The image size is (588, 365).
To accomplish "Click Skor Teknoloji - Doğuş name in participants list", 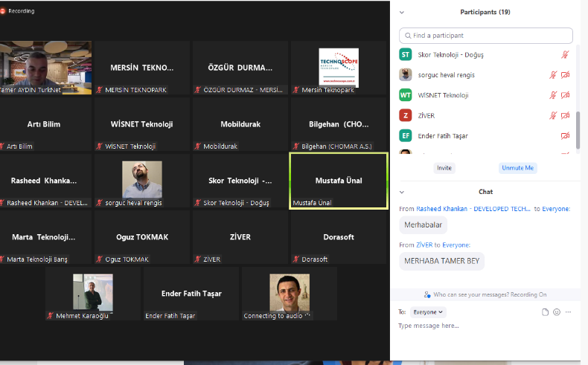I will (451, 55).
